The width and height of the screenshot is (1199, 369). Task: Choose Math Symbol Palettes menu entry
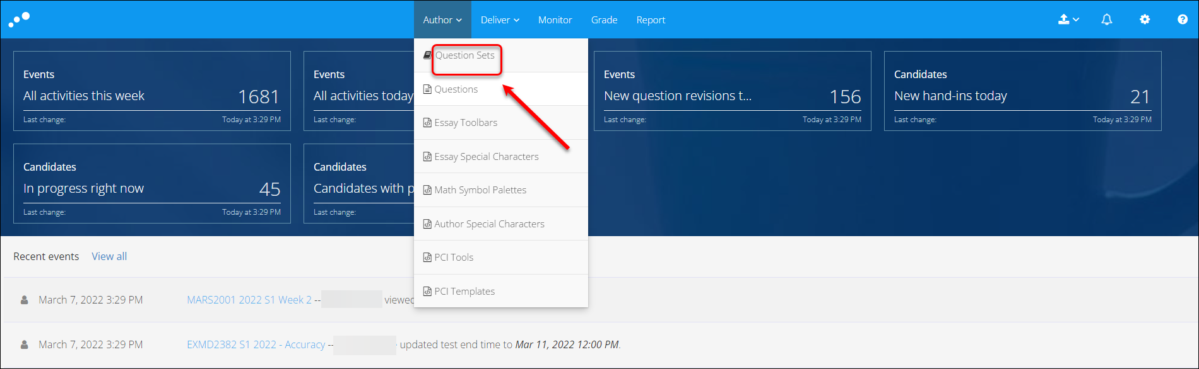pos(501,190)
